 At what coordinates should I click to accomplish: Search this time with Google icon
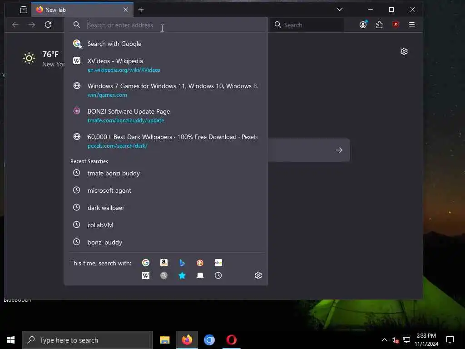pyautogui.click(x=146, y=263)
